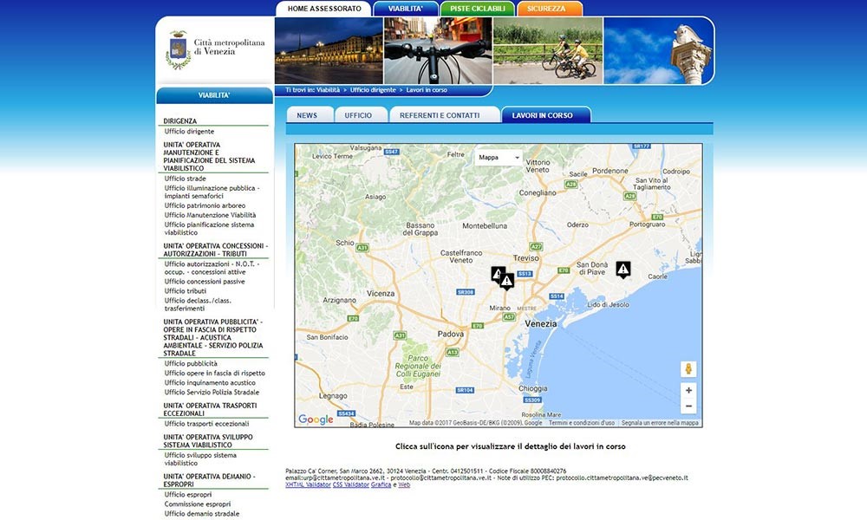Open Ufficio pianificazione sistema viabilistico link
This screenshot has width=867, height=520.
(209, 228)
